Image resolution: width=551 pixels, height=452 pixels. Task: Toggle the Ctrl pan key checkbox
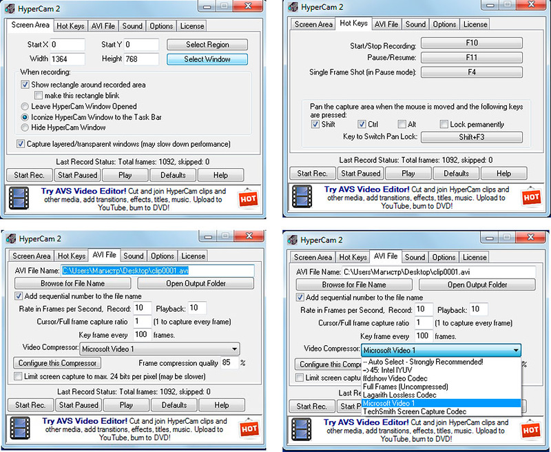(362, 124)
